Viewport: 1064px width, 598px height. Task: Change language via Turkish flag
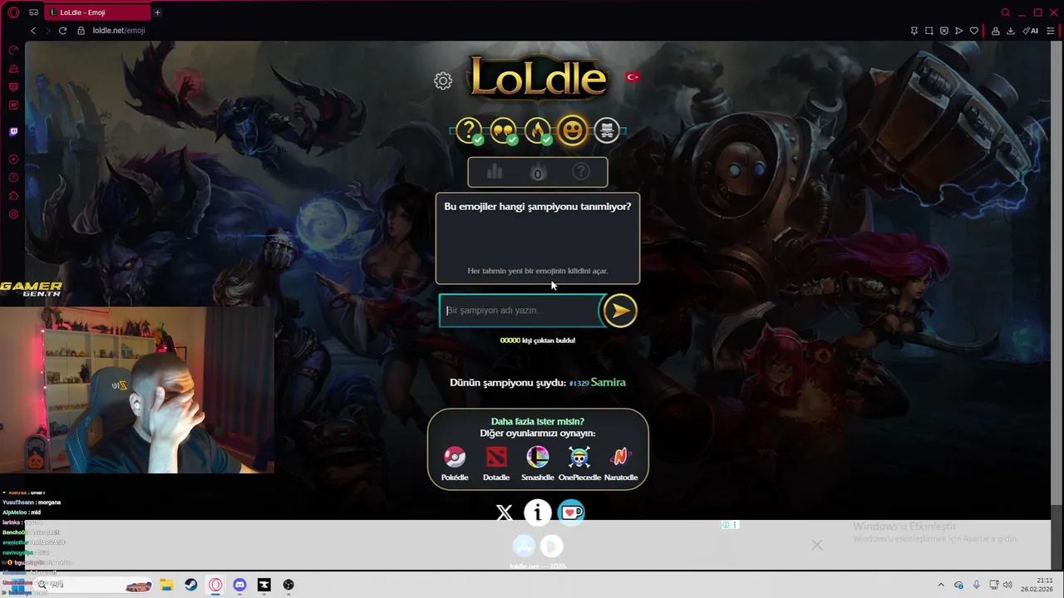[633, 77]
